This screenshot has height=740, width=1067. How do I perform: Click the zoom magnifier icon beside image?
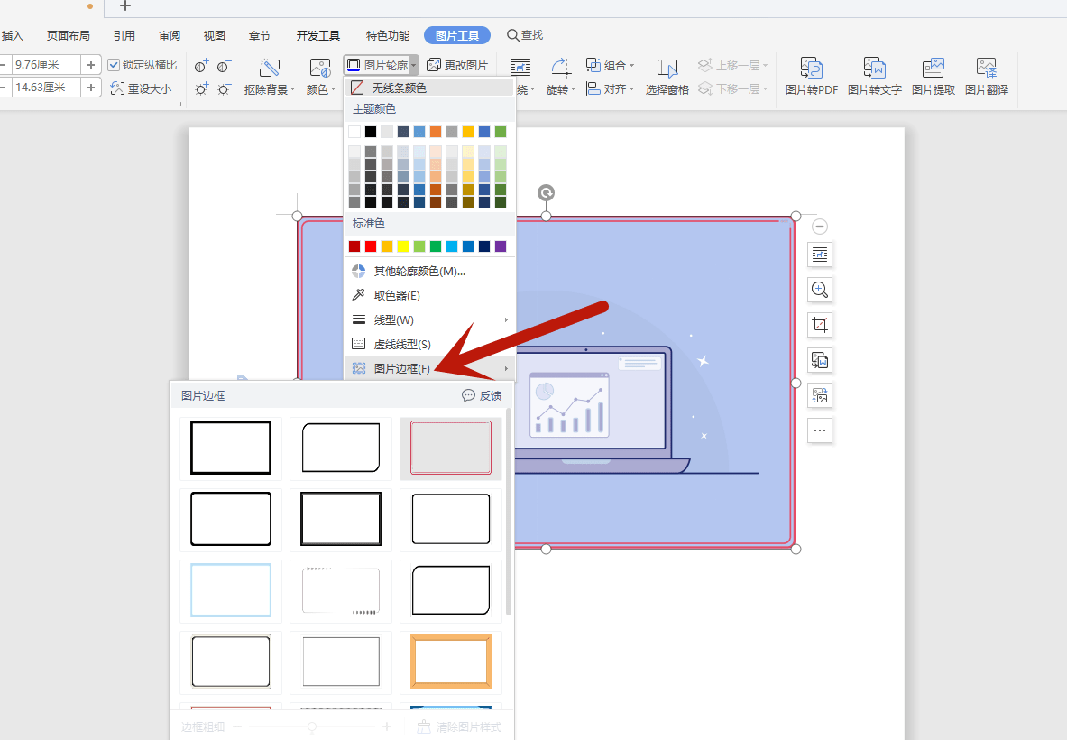pos(819,290)
